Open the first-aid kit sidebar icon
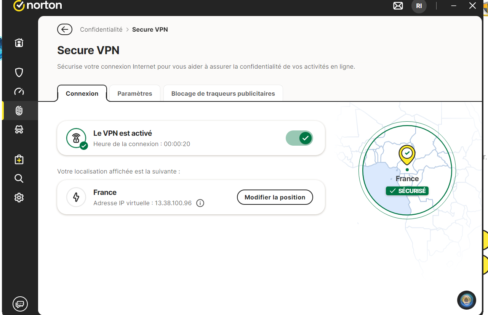This screenshot has height=315, width=488. pos(19,159)
